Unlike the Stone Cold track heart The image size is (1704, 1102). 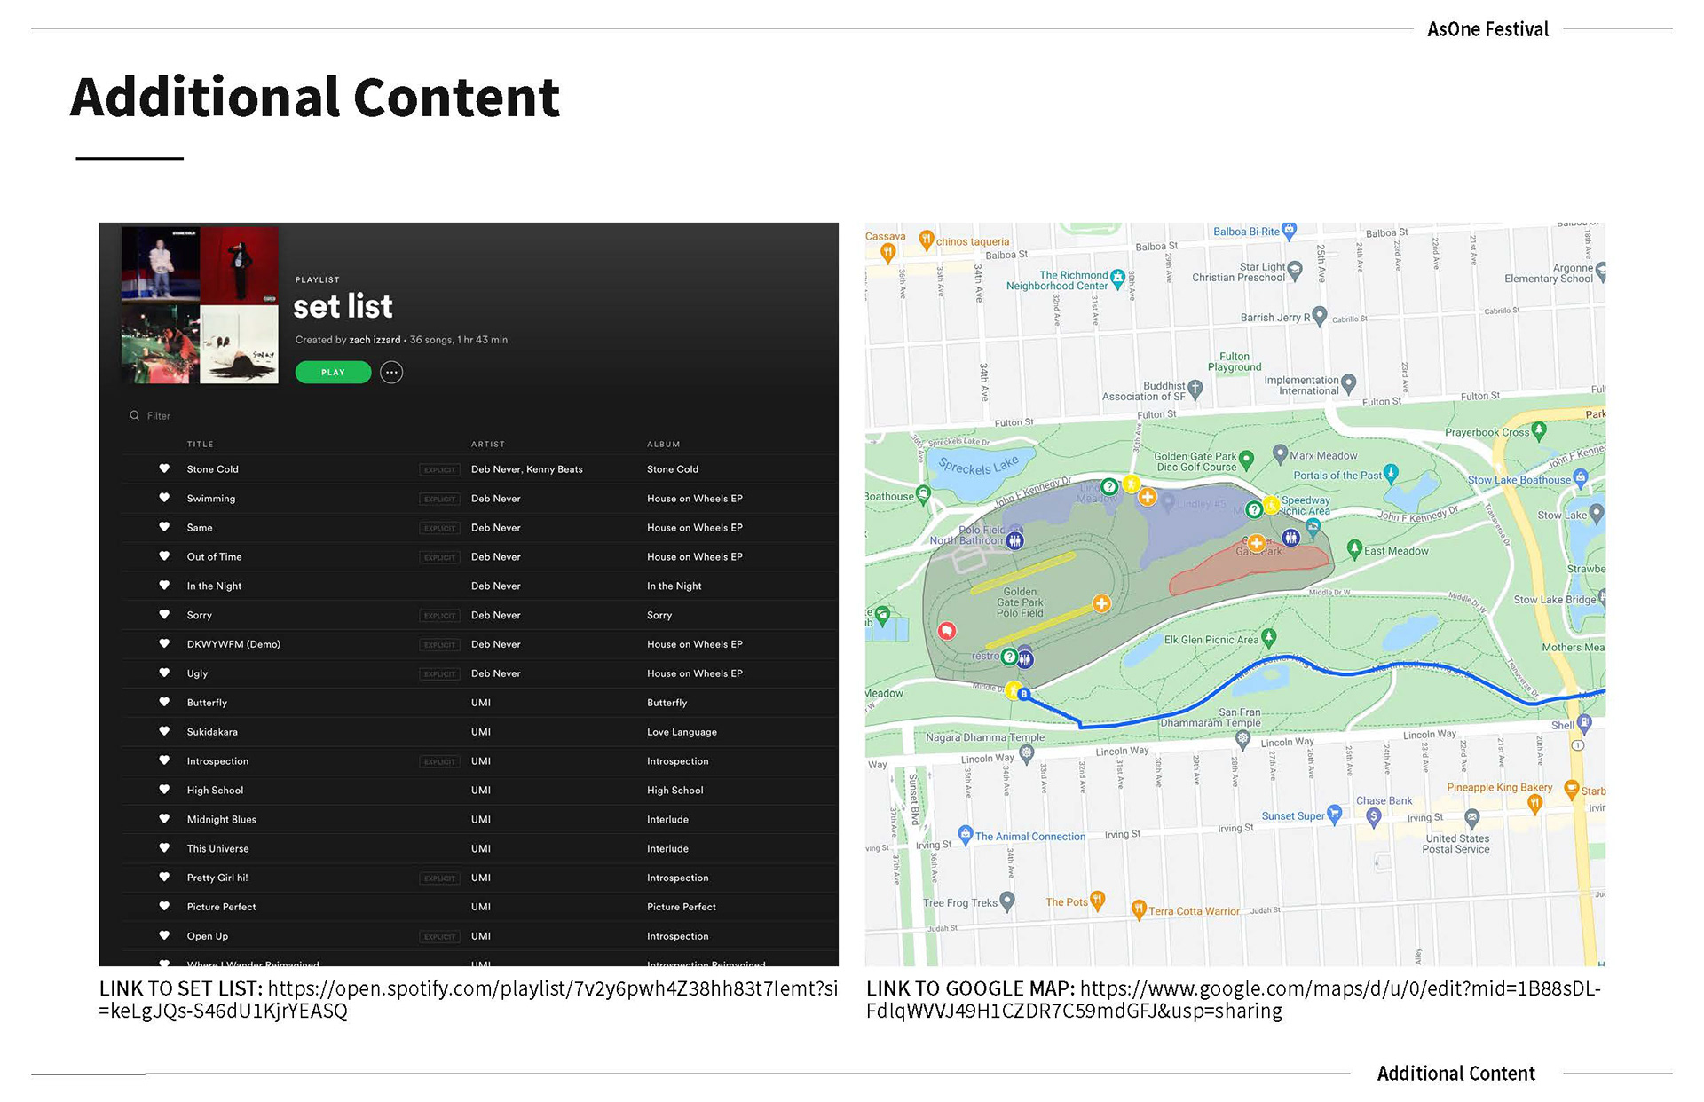click(x=164, y=468)
